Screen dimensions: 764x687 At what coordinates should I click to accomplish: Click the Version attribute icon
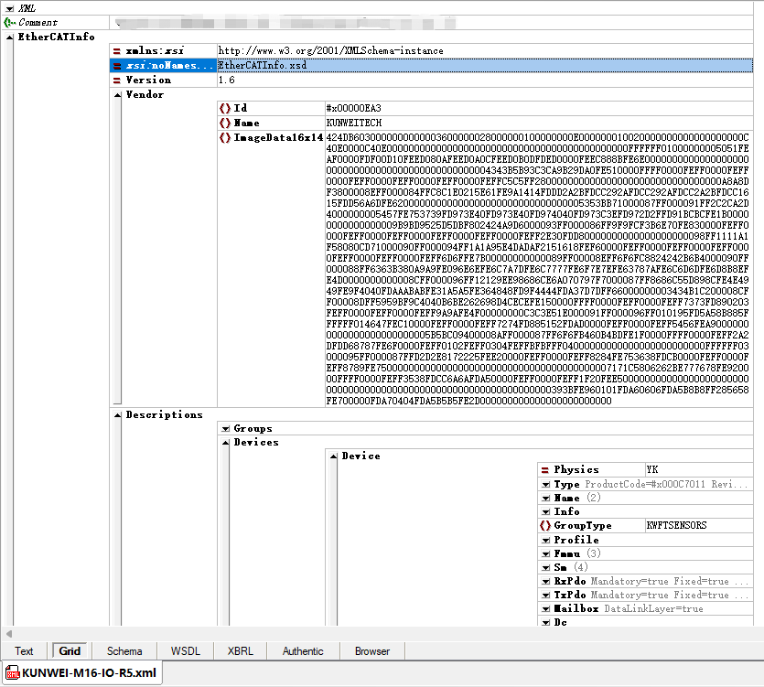[117, 80]
